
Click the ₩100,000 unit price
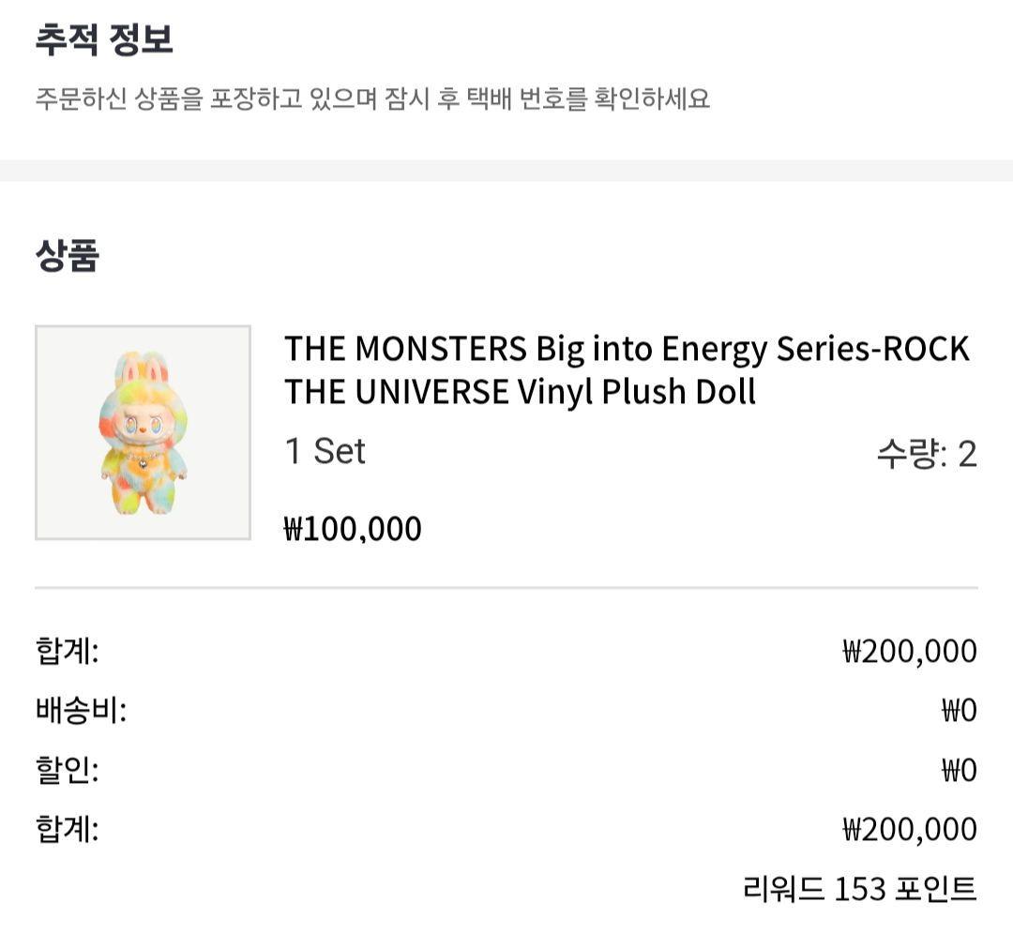tap(352, 528)
